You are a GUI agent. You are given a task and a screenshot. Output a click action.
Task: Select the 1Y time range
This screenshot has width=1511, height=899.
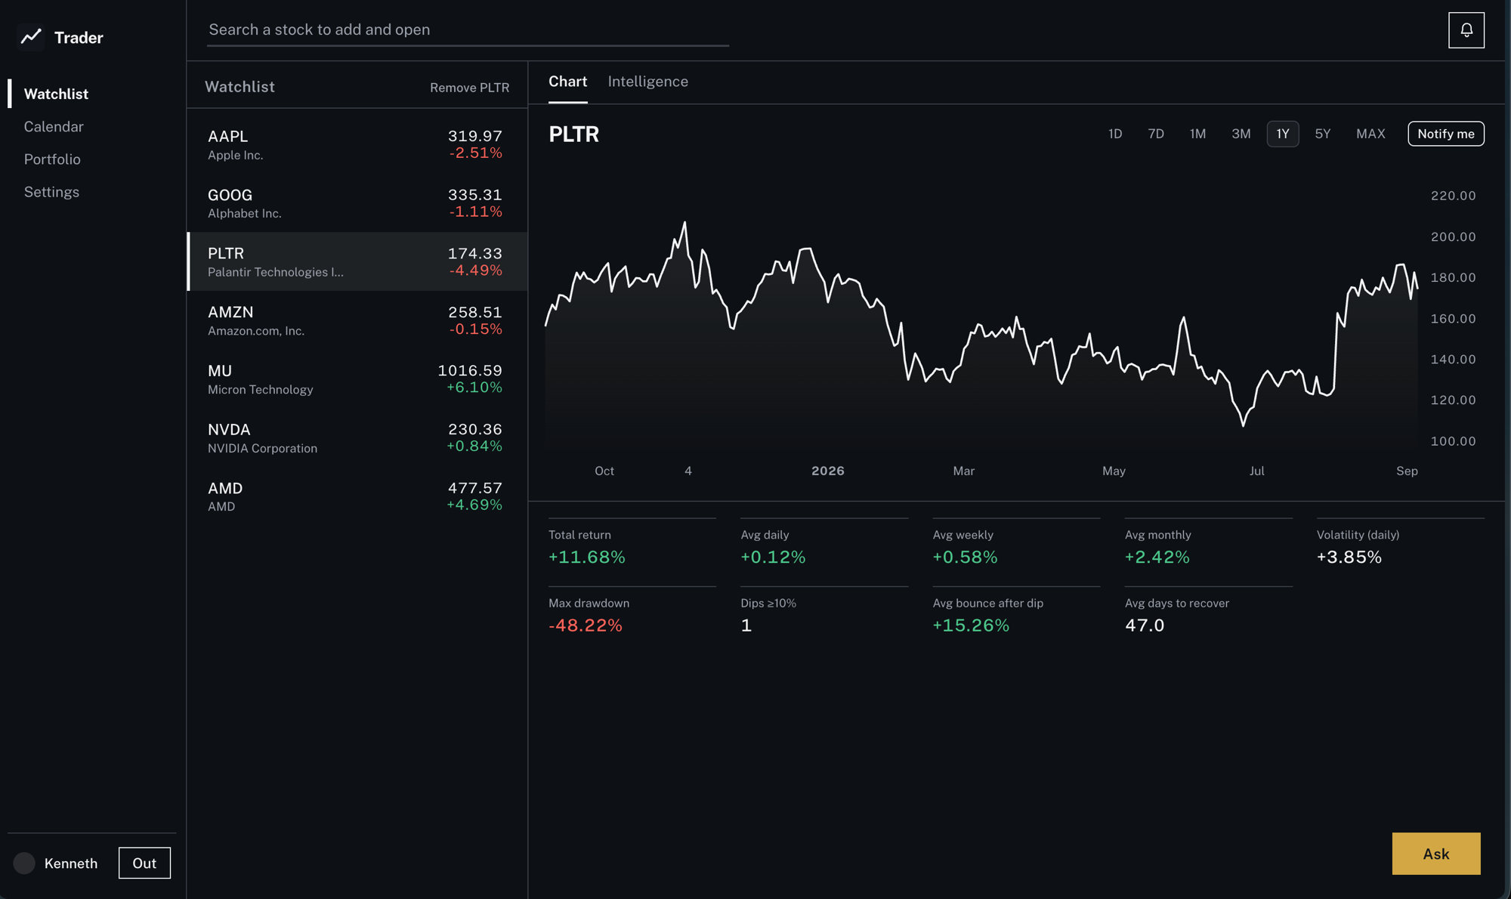click(x=1283, y=134)
